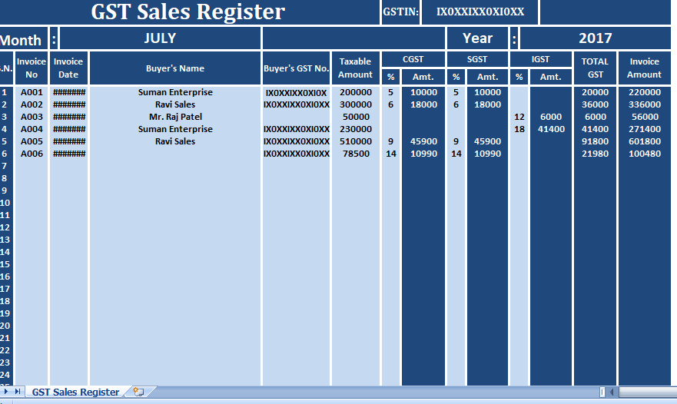Click the CGST header cell
Viewport: 677px width, 404px height.
pyautogui.click(x=413, y=60)
